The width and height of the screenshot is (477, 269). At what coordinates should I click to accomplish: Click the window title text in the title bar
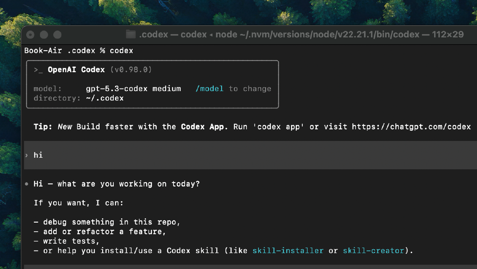301,34
